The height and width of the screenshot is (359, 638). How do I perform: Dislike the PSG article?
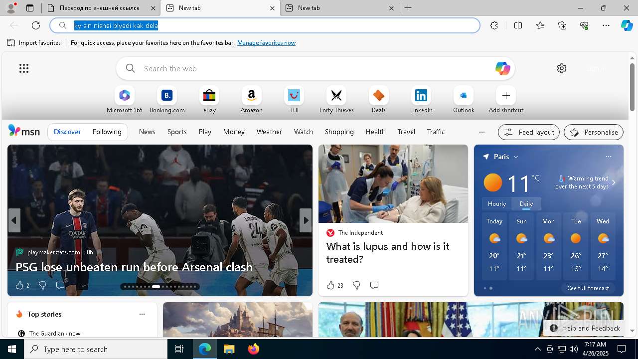42,285
